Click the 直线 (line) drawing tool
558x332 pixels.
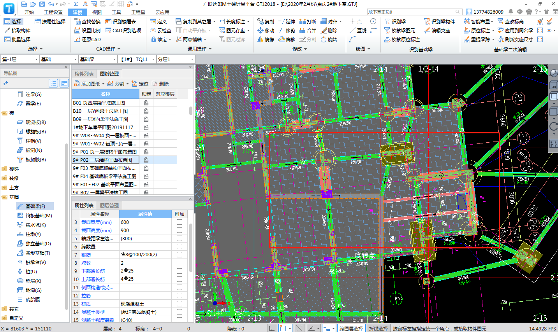[x=358, y=30]
